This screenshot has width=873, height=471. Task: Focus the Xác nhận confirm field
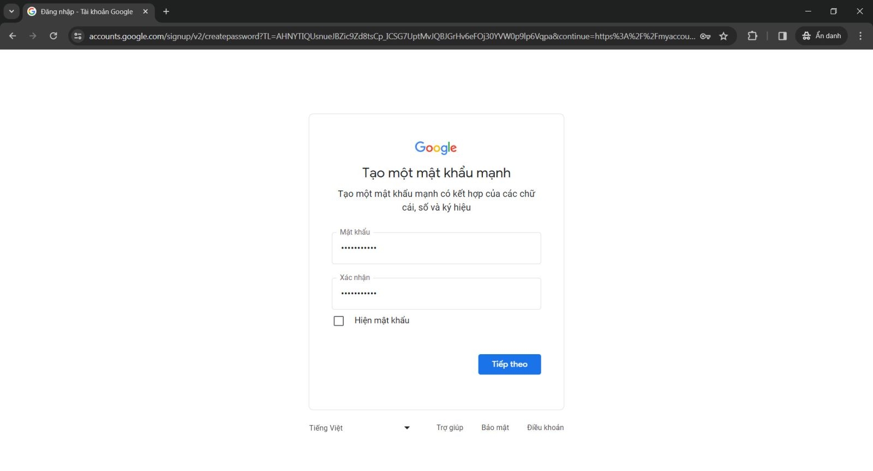coord(436,294)
